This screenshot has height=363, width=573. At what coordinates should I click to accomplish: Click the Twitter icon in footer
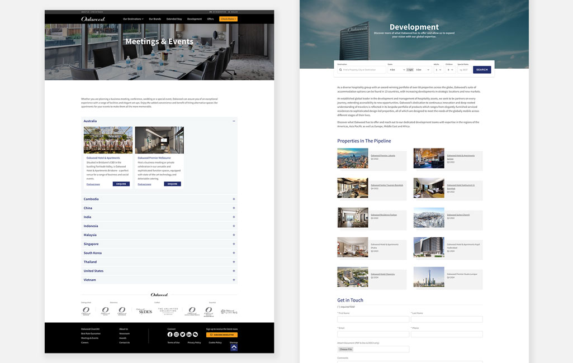pos(182,334)
